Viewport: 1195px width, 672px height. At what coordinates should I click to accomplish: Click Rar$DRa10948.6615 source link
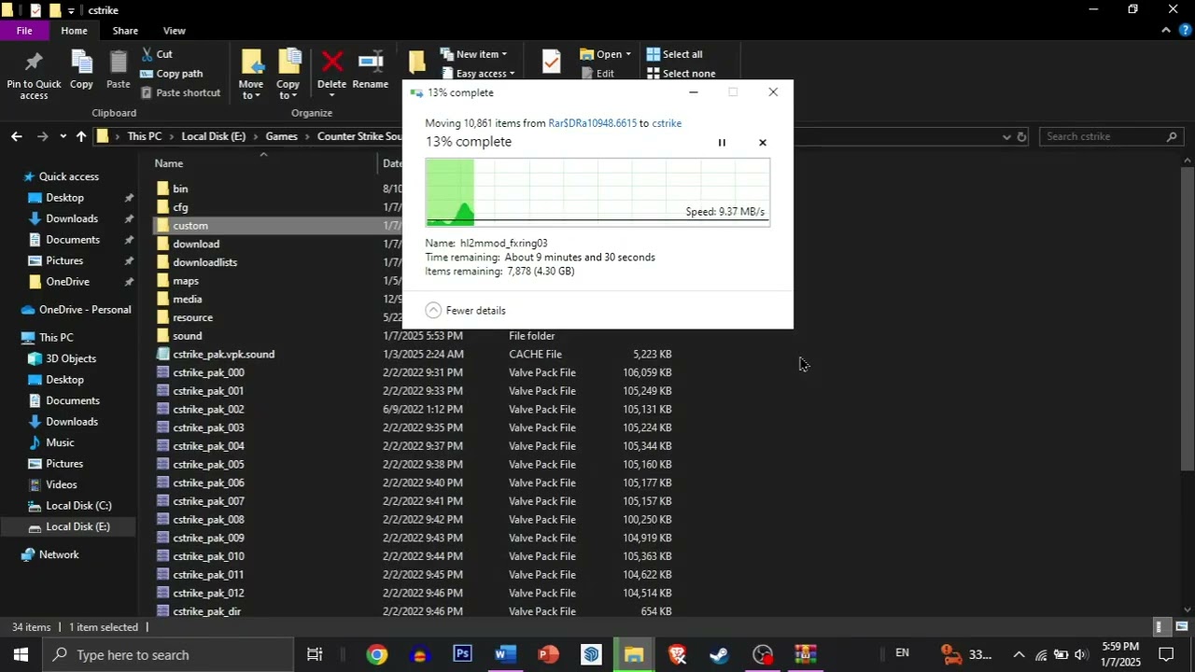(593, 123)
